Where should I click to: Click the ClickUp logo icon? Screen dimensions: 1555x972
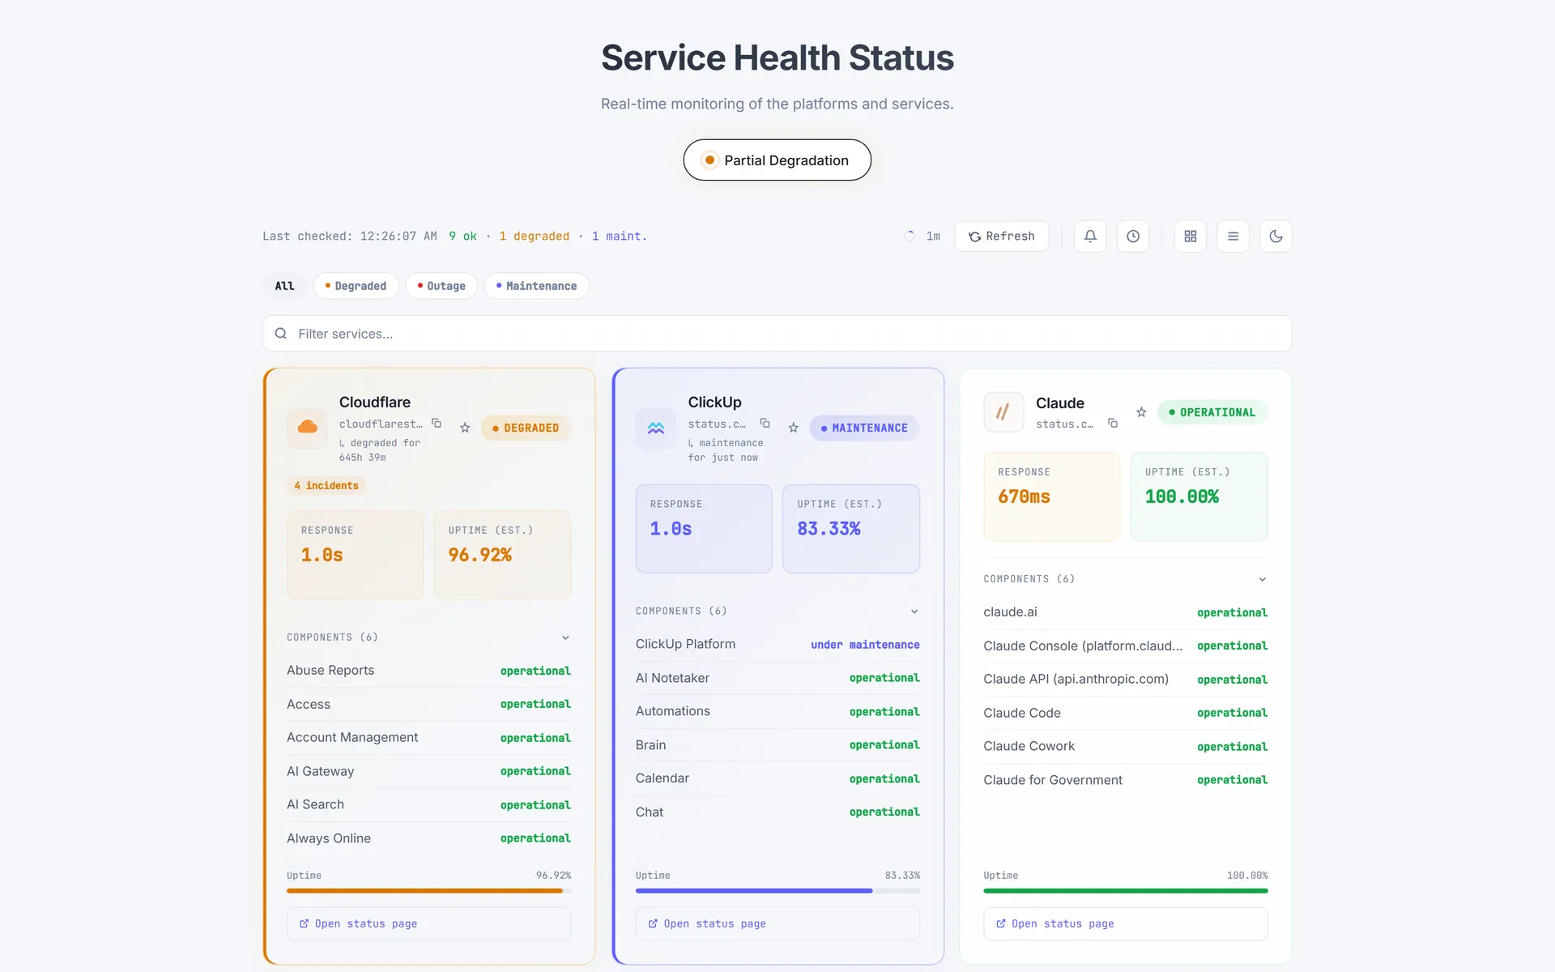(656, 428)
